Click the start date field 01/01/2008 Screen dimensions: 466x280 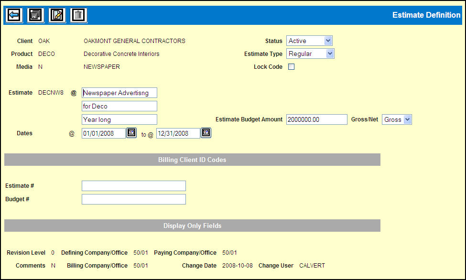click(104, 133)
